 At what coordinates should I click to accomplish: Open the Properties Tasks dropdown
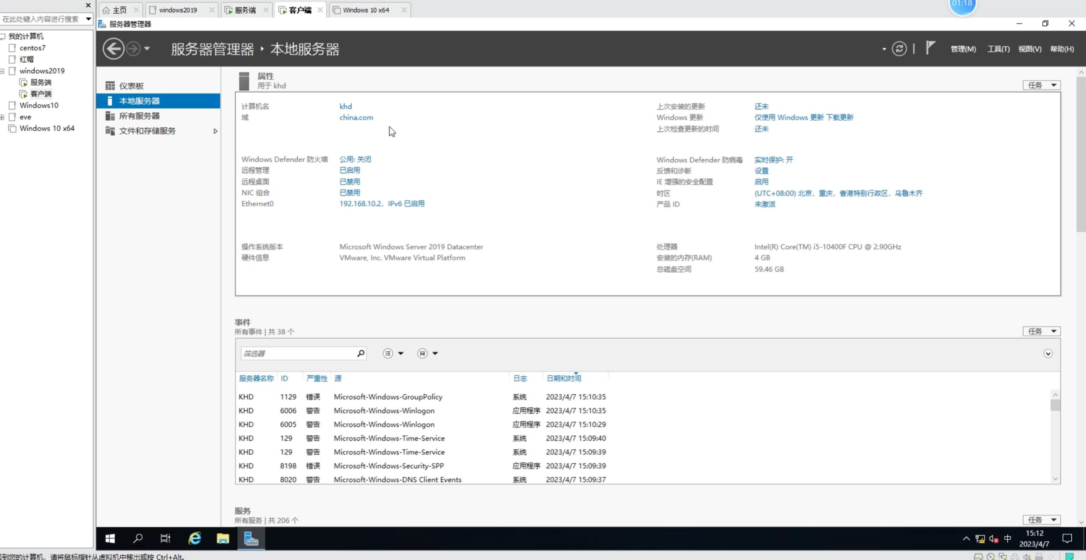(1041, 85)
